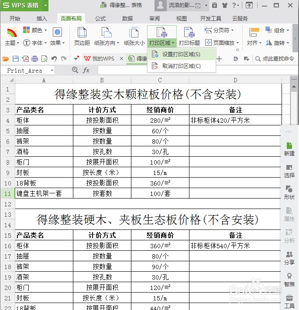Click the print preview icon

pos(44,59)
